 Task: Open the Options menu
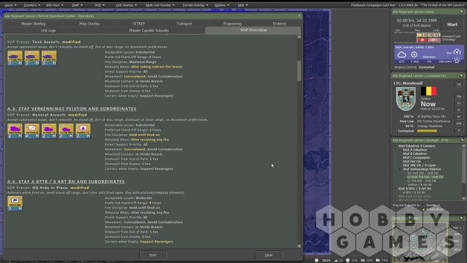pyautogui.click(x=222, y=5)
